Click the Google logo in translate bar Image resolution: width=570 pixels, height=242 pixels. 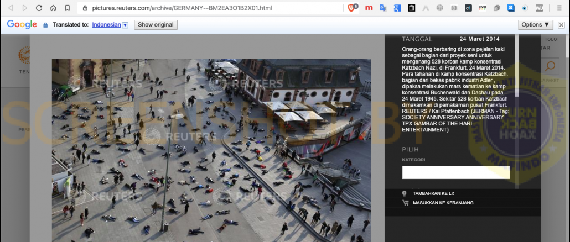22,24
